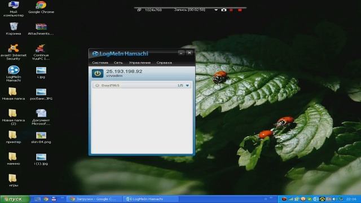Image resolution: width=361 pixels, height=203 pixels.
Task: Select the росбанк.JPG image file
Action: click(x=41, y=94)
